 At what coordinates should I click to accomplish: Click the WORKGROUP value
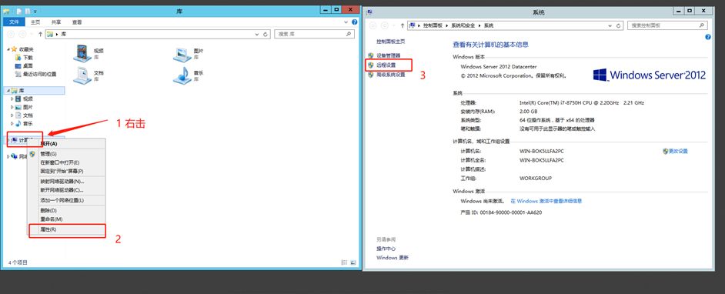[536, 178]
